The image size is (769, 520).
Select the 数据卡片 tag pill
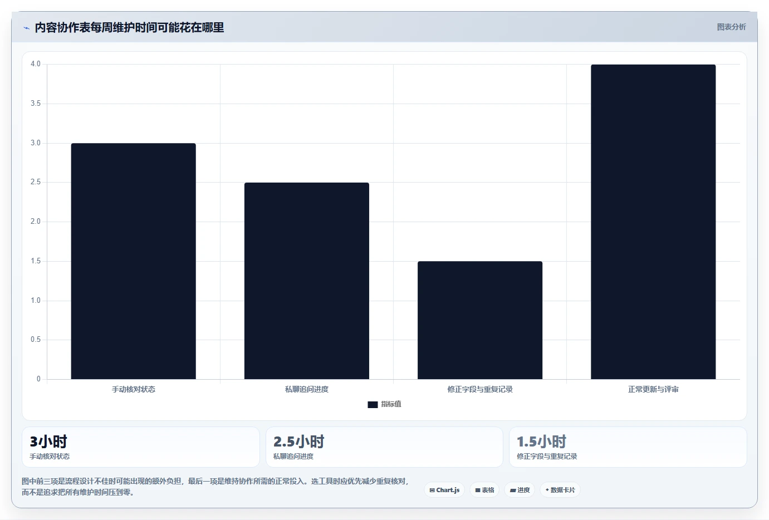point(560,490)
